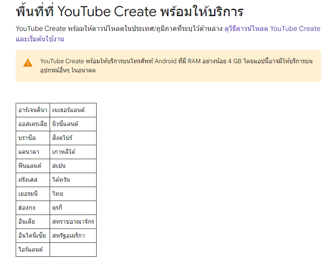Select the table cell 'ฮ่องกง'

pos(33,208)
